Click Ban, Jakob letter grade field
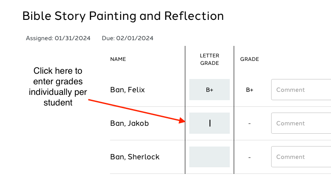 [x=210, y=123]
